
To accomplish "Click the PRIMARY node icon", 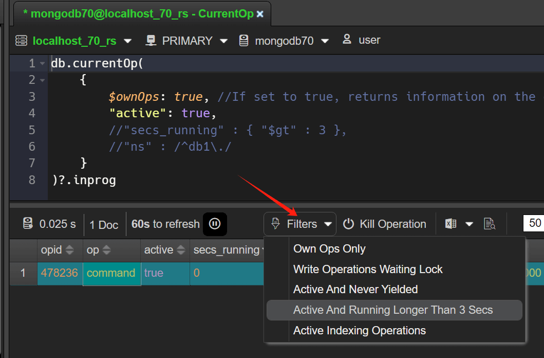I will click(x=151, y=41).
